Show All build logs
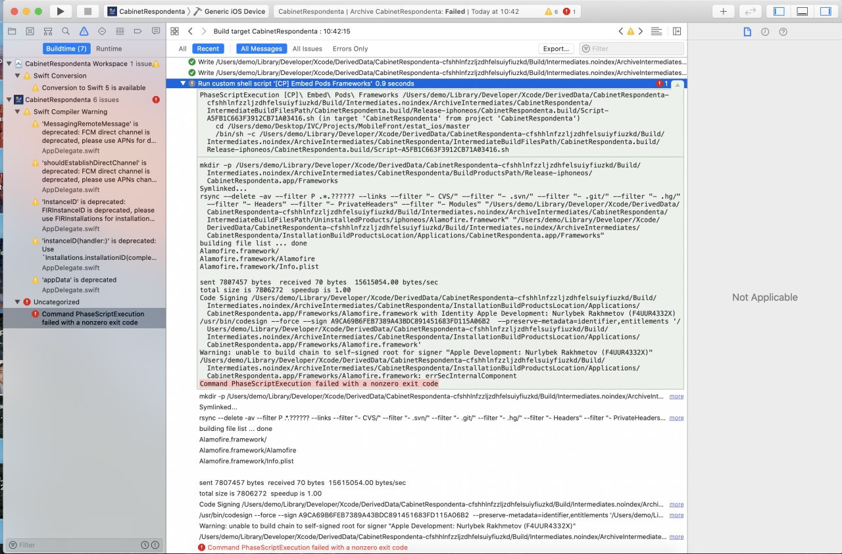Viewport: 842px width, 554px height. [x=182, y=49]
